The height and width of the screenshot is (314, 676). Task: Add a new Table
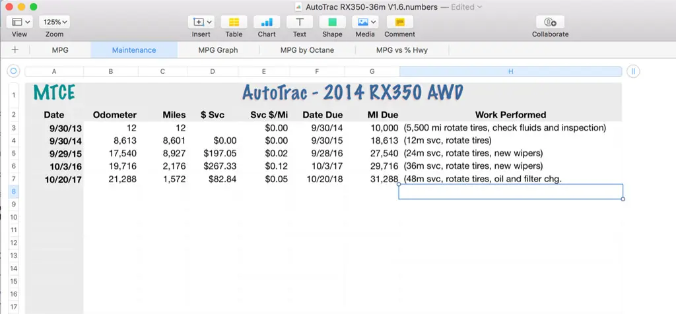pos(234,22)
